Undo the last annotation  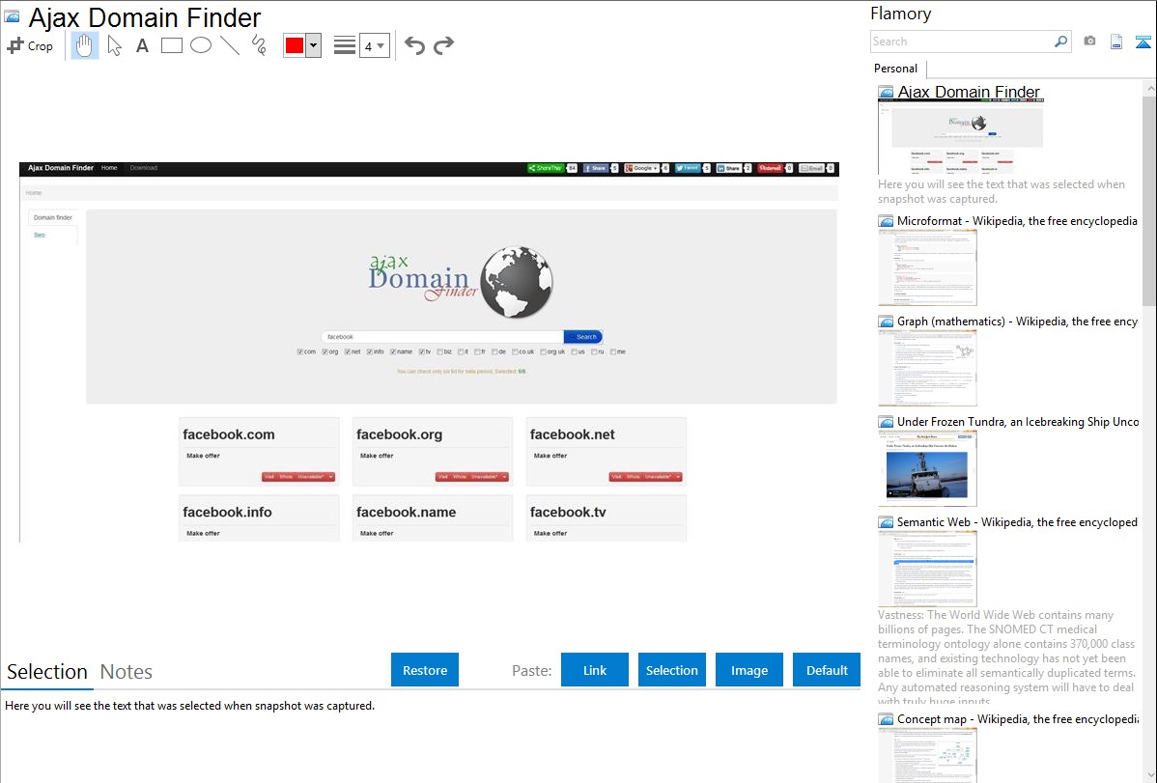pyautogui.click(x=414, y=45)
